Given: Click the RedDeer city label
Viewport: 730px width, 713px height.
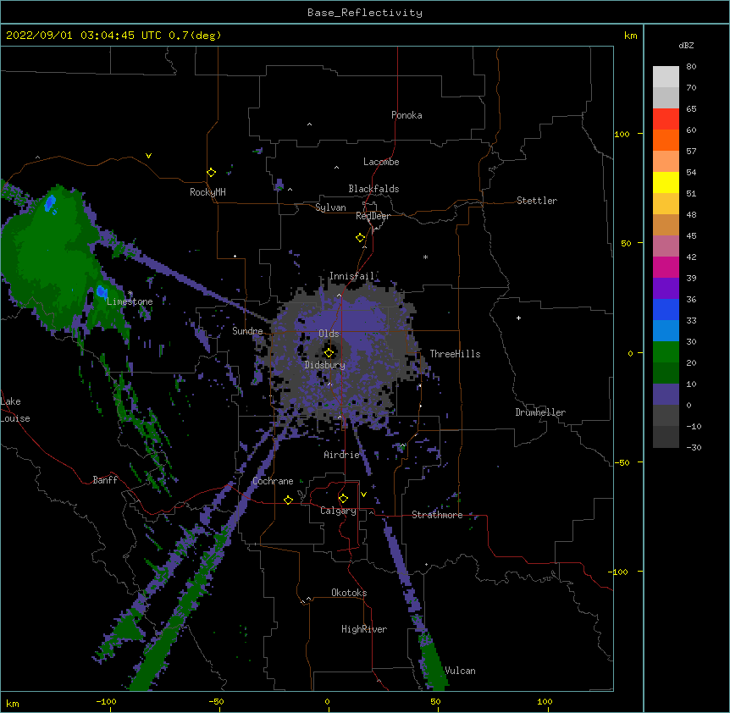Looking at the screenshot, I should 373,216.
